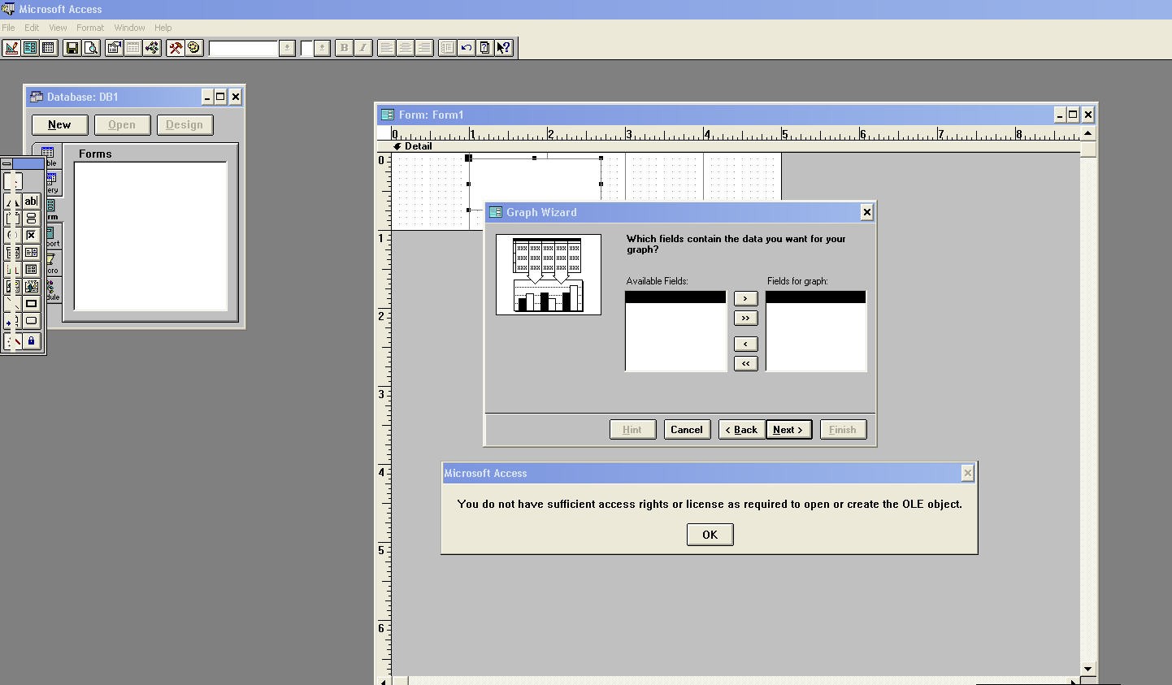Open the font name dropdown
The height and width of the screenshot is (685, 1172).
coord(287,47)
